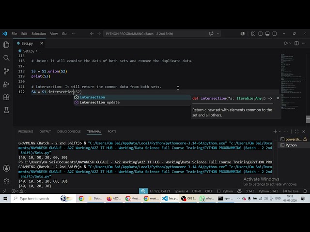310x232 pixels.
Task: Create a new terminal with plus icon
Action: (275, 131)
